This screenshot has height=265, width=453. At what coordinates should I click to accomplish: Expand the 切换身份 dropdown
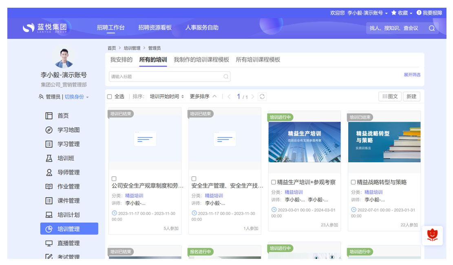76,97
